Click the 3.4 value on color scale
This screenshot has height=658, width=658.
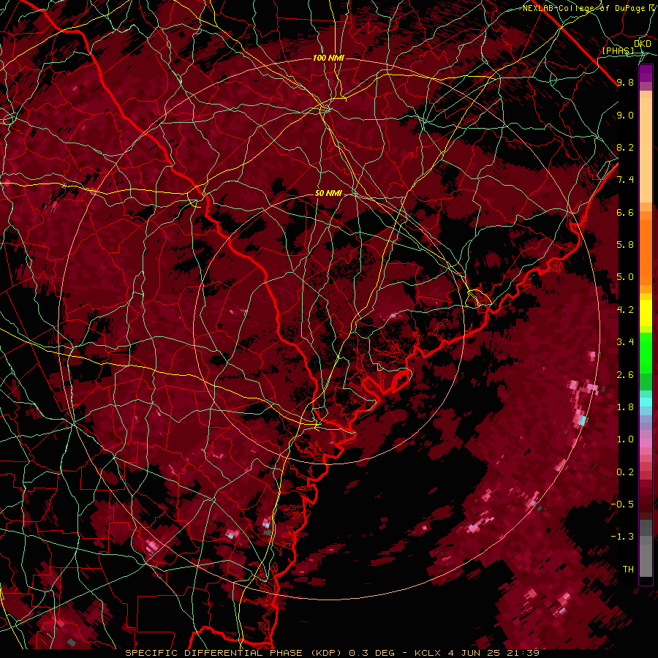click(625, 342)
